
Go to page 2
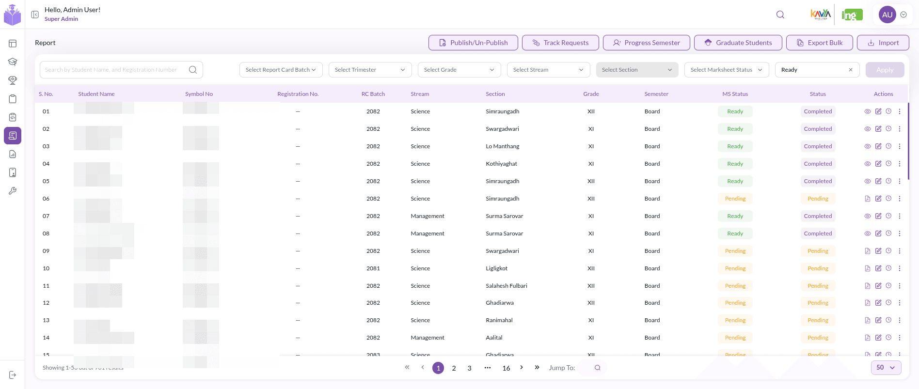point(454,368)
